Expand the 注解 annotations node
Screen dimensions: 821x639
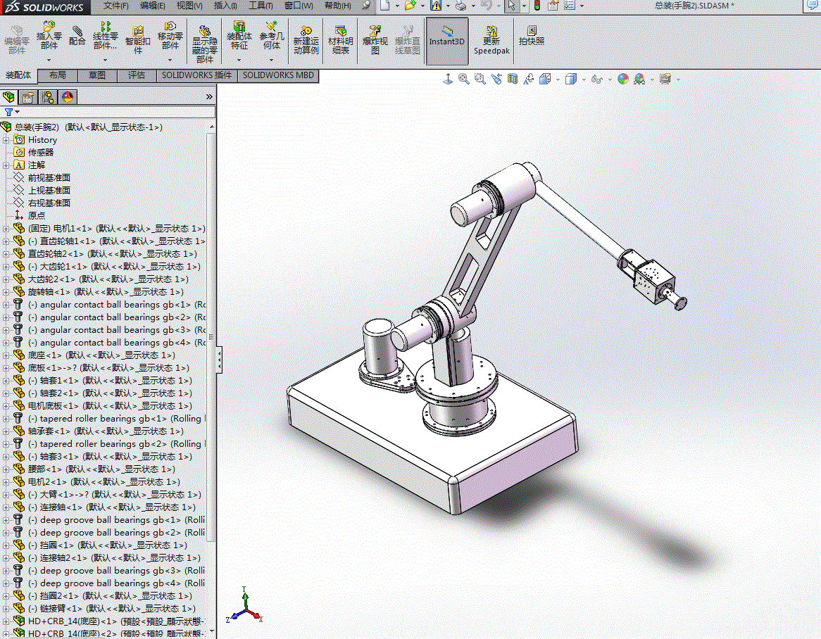coord(6,165)
